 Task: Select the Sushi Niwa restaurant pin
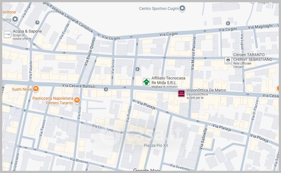pyautogui.click(x=35, y=89)
